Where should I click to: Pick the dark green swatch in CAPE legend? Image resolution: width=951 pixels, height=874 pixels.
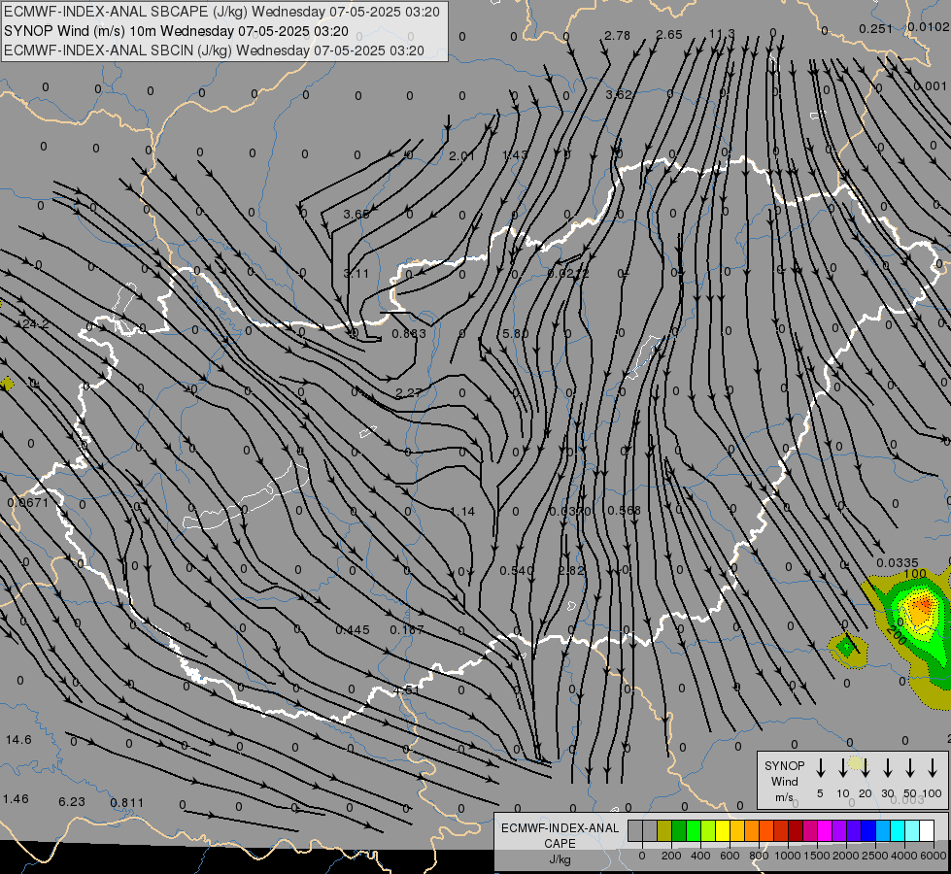pyautogui.click(x=679, y=831)
